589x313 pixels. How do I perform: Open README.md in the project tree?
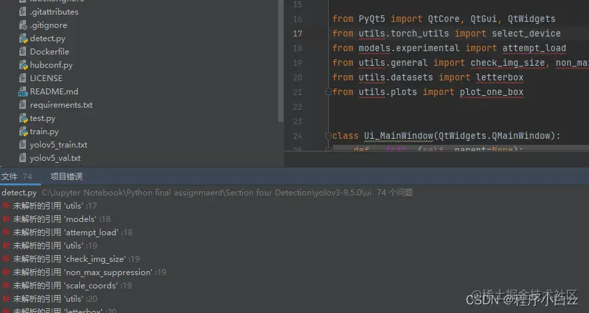(x=54, y=92)
